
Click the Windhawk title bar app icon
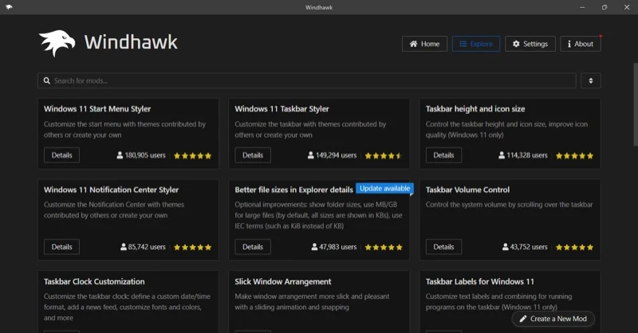coord(9,7)
